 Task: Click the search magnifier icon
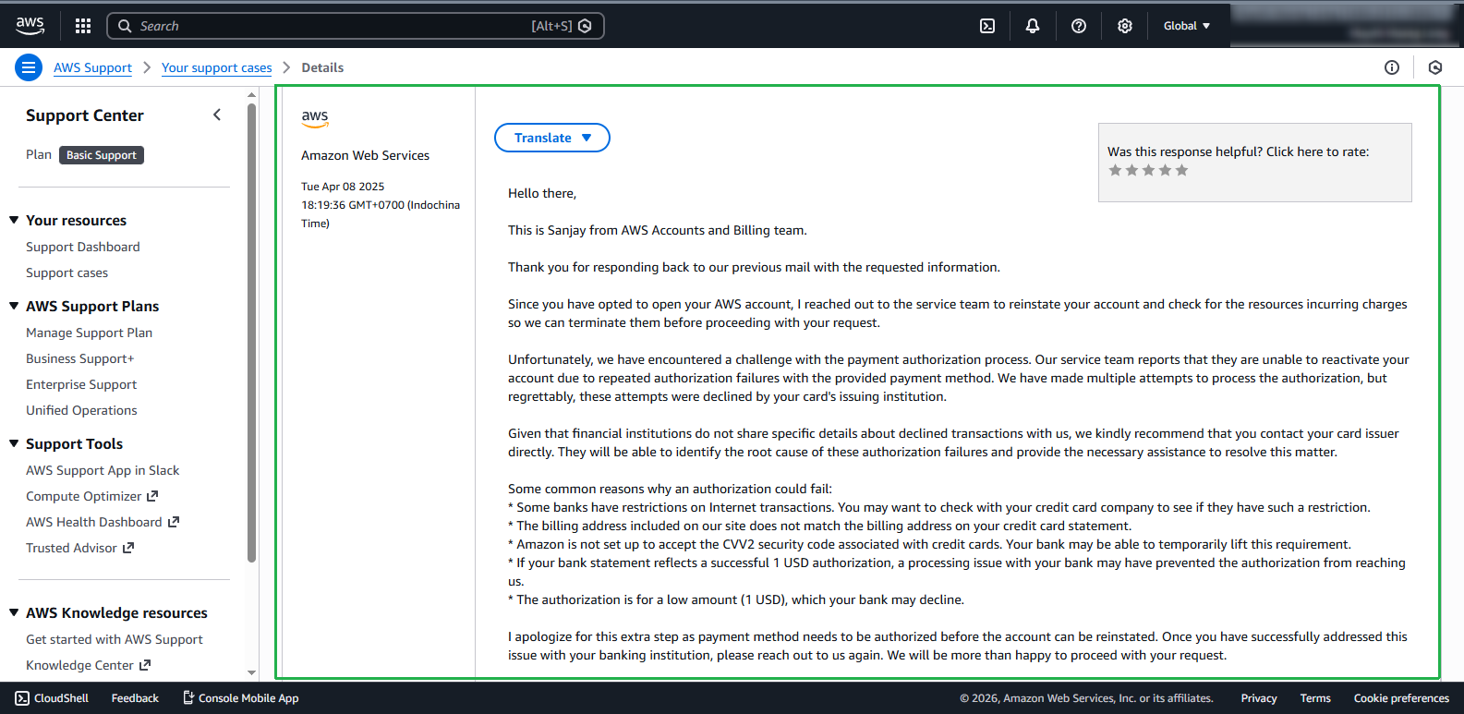[125, 26]
